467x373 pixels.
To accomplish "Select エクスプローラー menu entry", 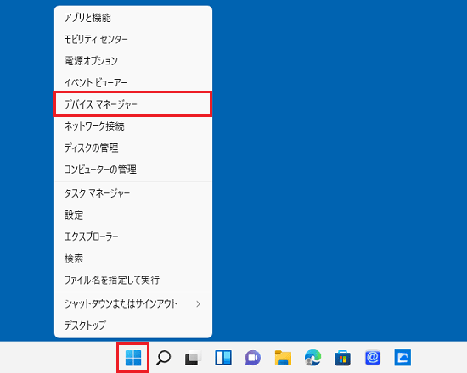I will [x=133, y=237].
